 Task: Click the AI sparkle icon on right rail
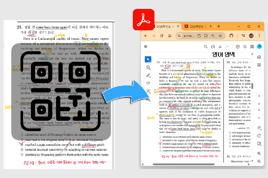click(x=259, y=128)
